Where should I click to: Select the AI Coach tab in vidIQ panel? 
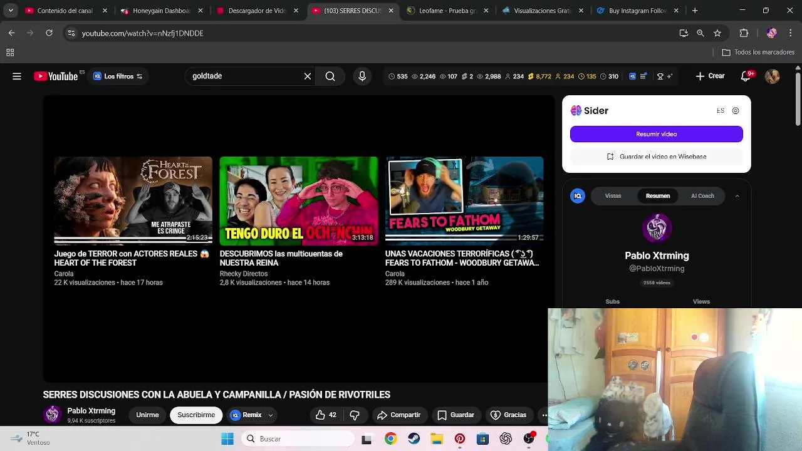pos(702,196)
